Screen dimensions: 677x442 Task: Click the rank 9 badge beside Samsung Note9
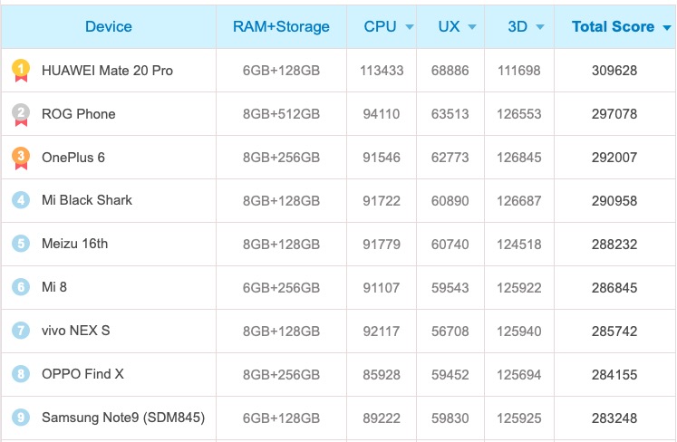coord(21,418)
